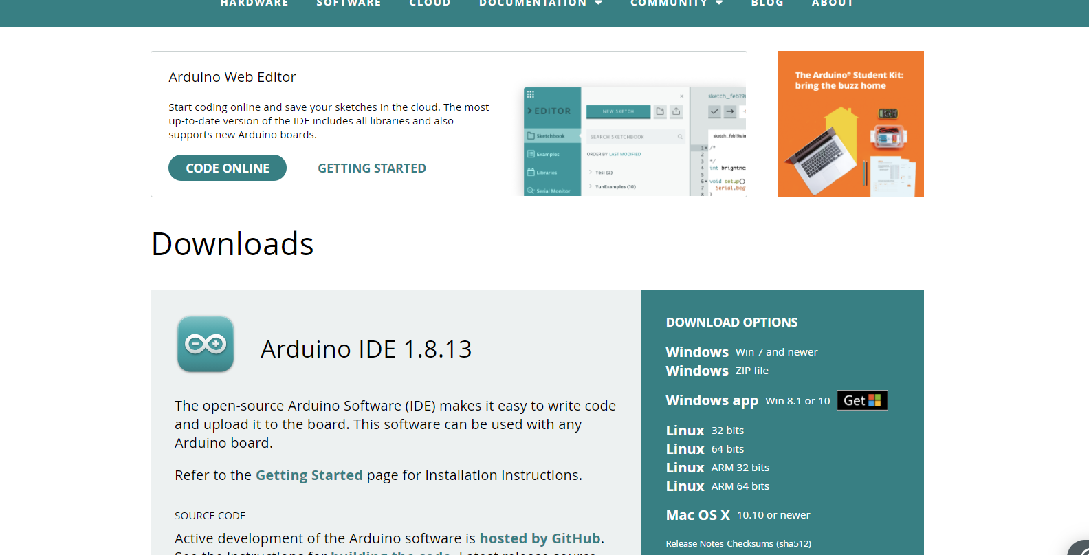The image size is (1089, 555).
Task: Expand the DOCUMENTATION dropdown menu
Action: pos(541,3)
